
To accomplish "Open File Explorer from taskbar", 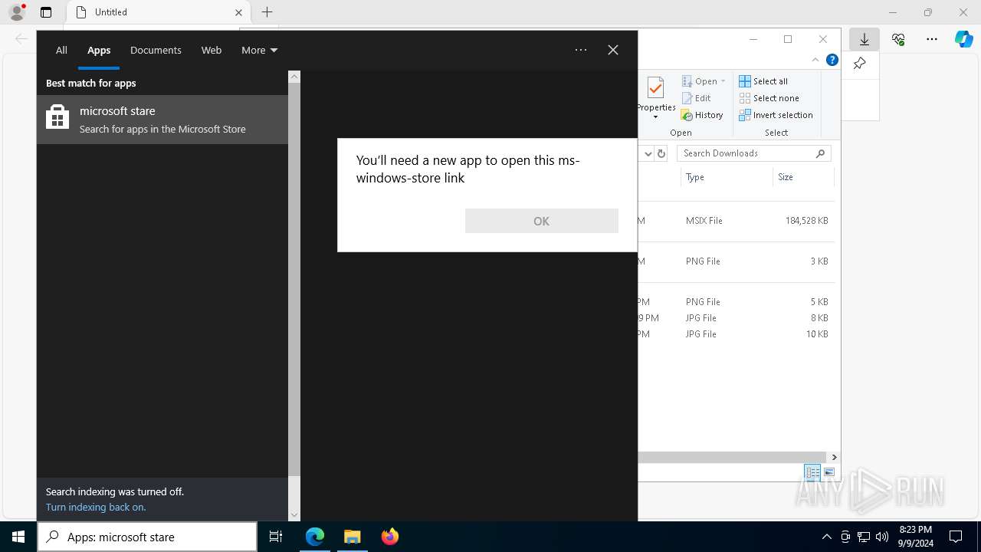I will coord(353,537).
